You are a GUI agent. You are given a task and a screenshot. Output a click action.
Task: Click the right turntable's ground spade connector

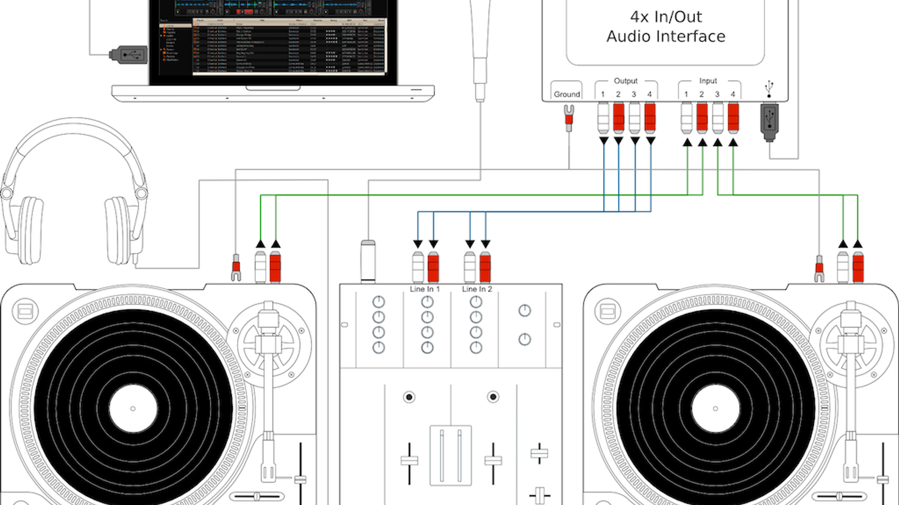point(819,269)
